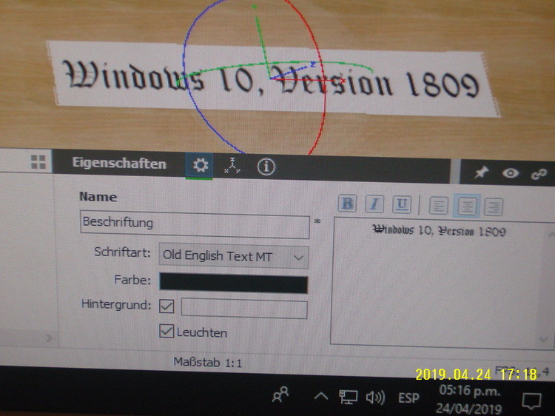555x416 pixels.
Task: Open the Action Center notifications icon
Action: (531, 400)
